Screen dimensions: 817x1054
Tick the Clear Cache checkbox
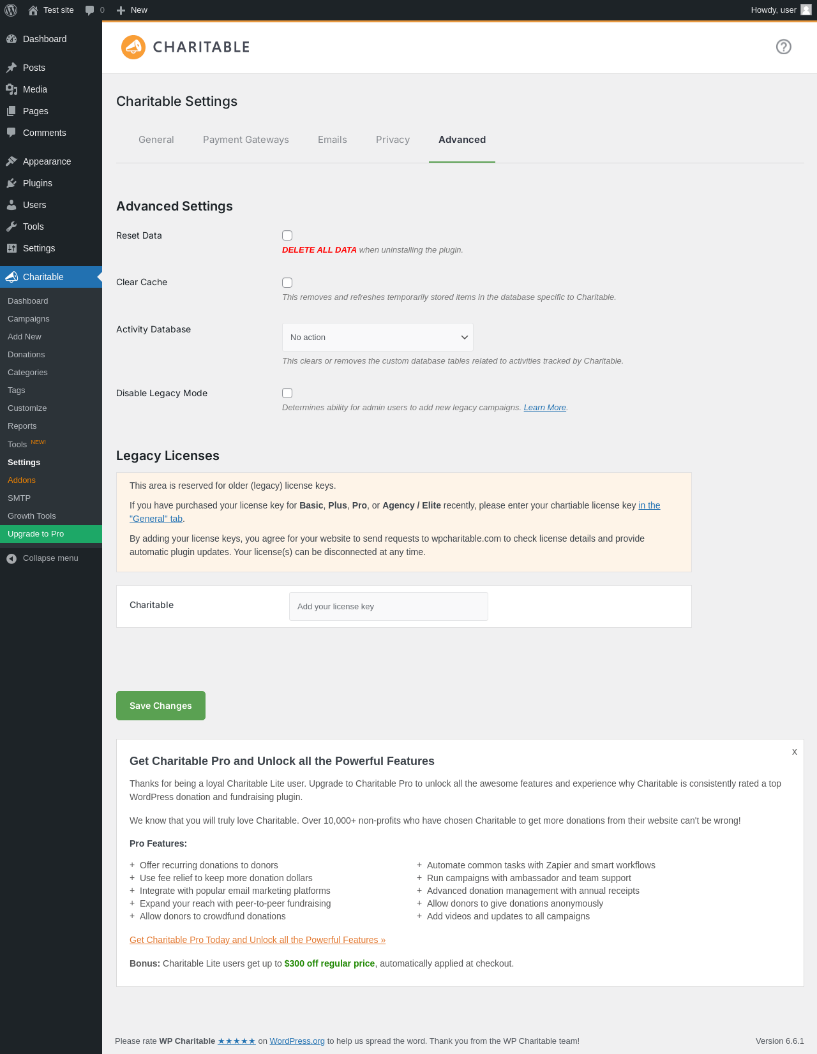[x=287, y=283]
